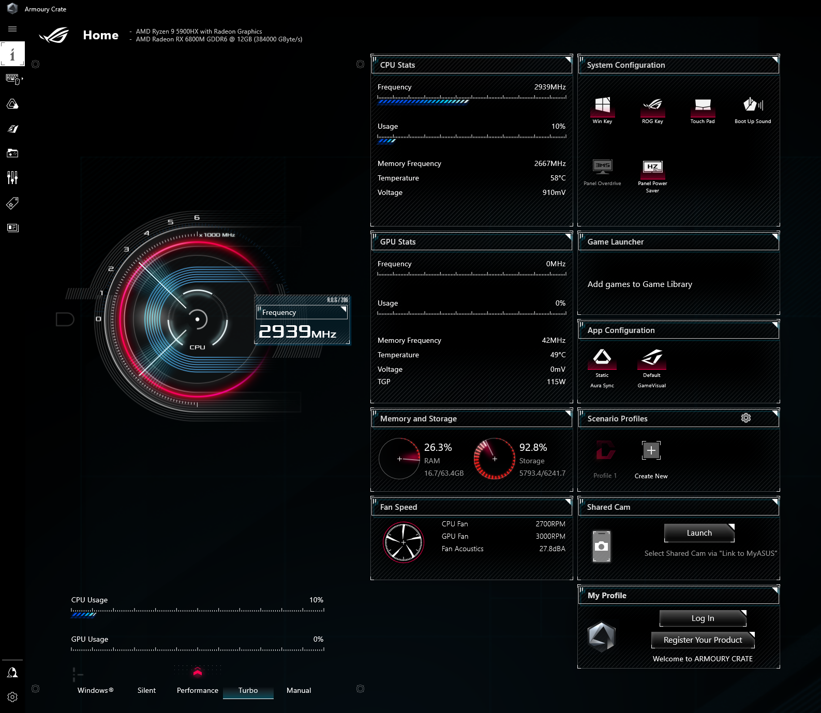The image size is (821, 713).
Task: Select Windows® operating mode
Action: (95, 690)
